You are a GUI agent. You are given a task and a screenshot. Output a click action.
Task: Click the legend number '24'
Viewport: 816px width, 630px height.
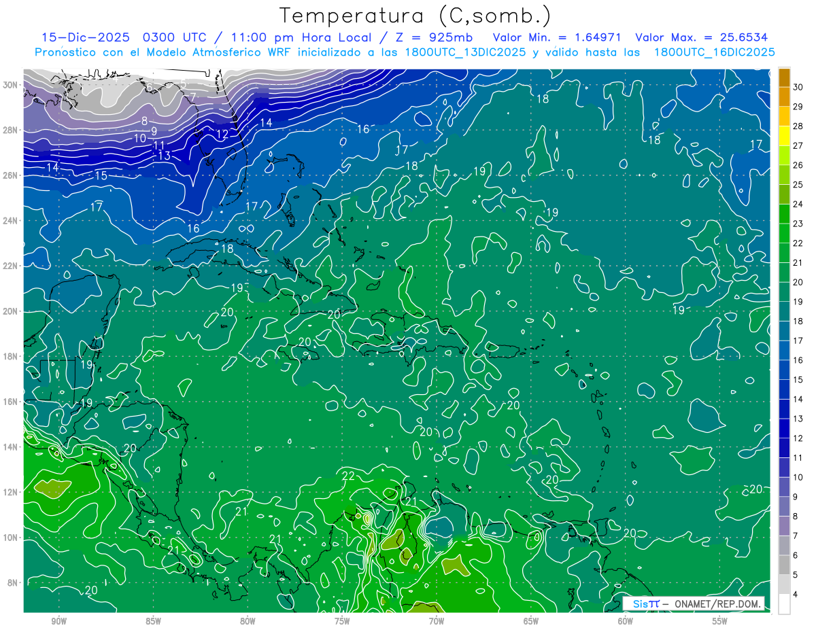[x=798, y=204]
